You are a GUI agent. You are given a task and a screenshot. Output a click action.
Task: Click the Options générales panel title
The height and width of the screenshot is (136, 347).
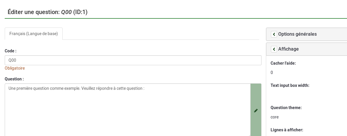click(297, 34)
